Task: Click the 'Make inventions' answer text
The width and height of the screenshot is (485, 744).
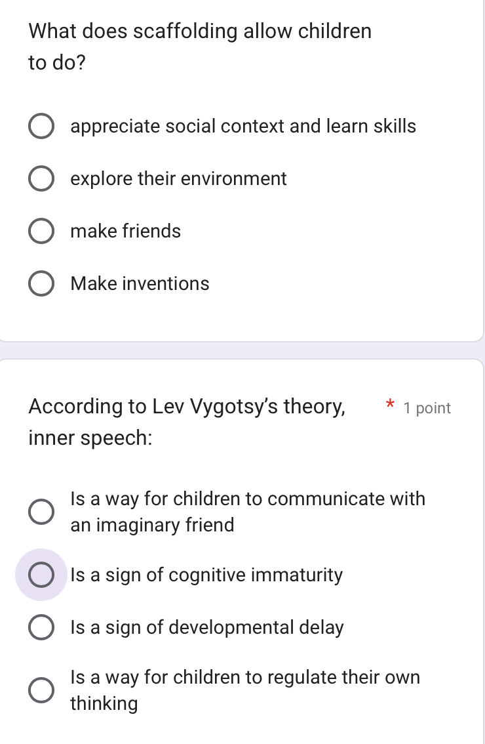Action: (x=140, y=283)
